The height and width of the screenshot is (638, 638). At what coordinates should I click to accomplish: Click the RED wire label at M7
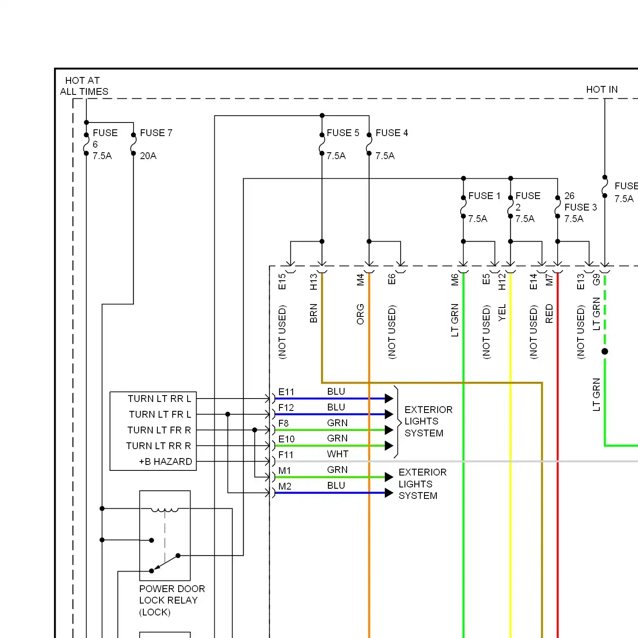(x=549, y=313)
